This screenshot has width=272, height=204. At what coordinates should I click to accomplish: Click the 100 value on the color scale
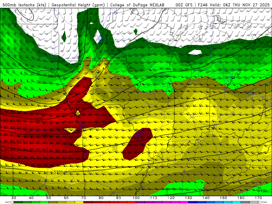136,198
